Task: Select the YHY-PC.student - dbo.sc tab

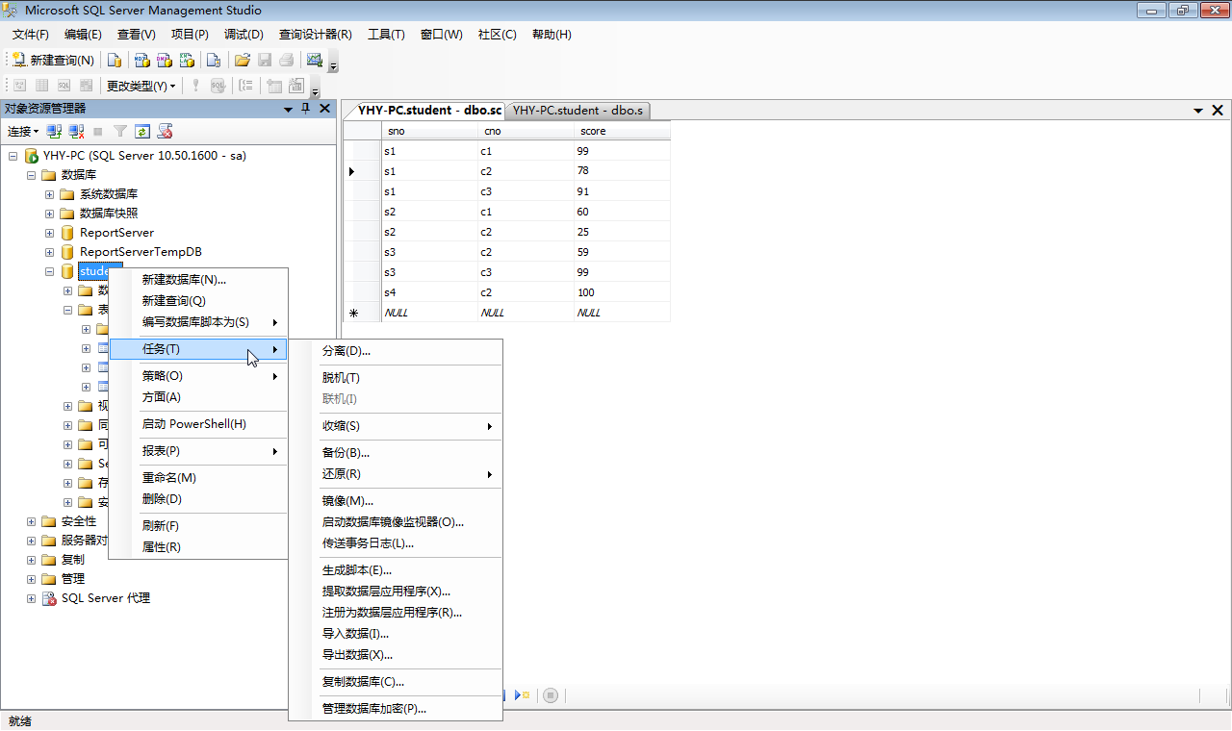Action: point(429,111)
